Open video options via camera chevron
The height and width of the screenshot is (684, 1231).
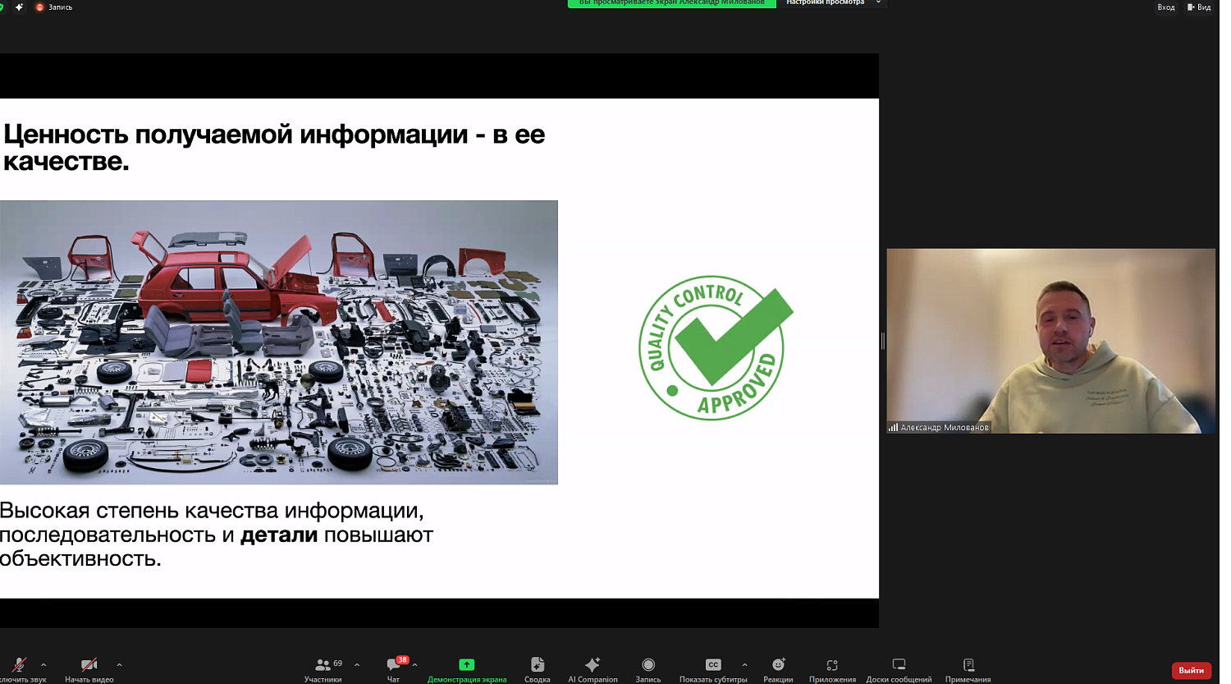(x=119, y=665)
